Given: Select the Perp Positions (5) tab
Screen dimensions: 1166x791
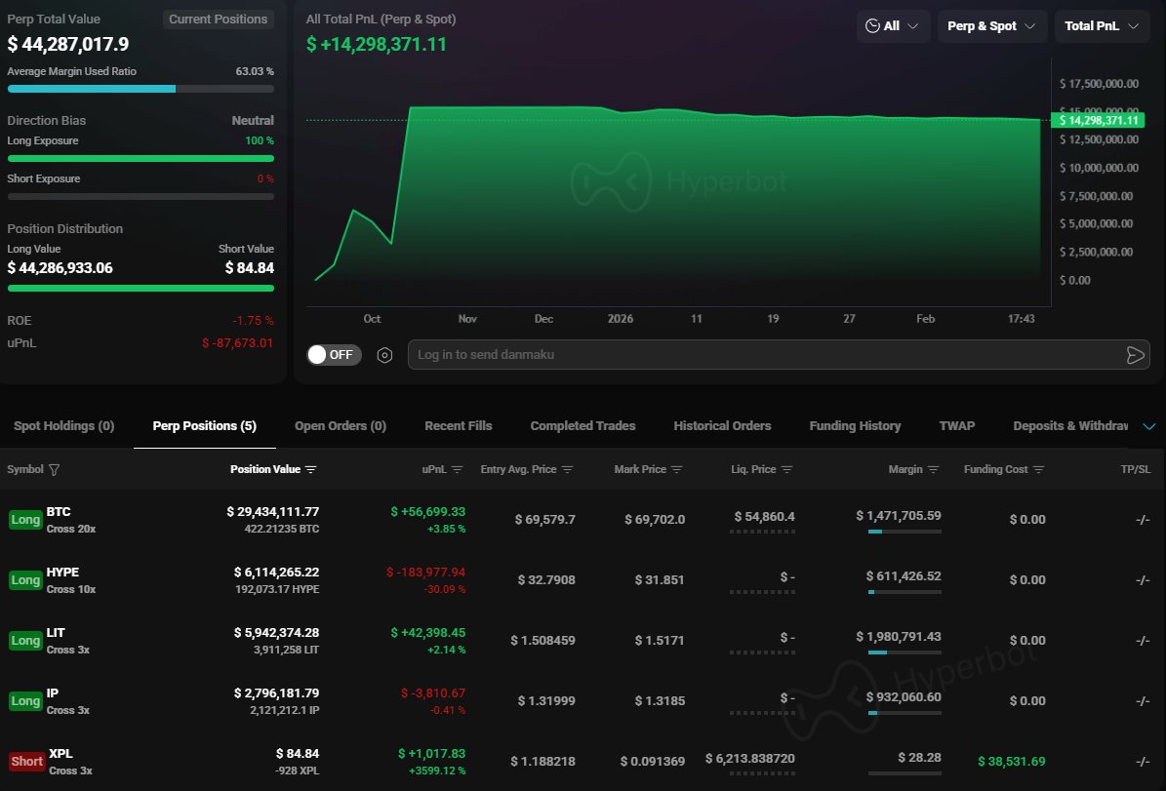Looking at the screenshot, I should (205, 426).
